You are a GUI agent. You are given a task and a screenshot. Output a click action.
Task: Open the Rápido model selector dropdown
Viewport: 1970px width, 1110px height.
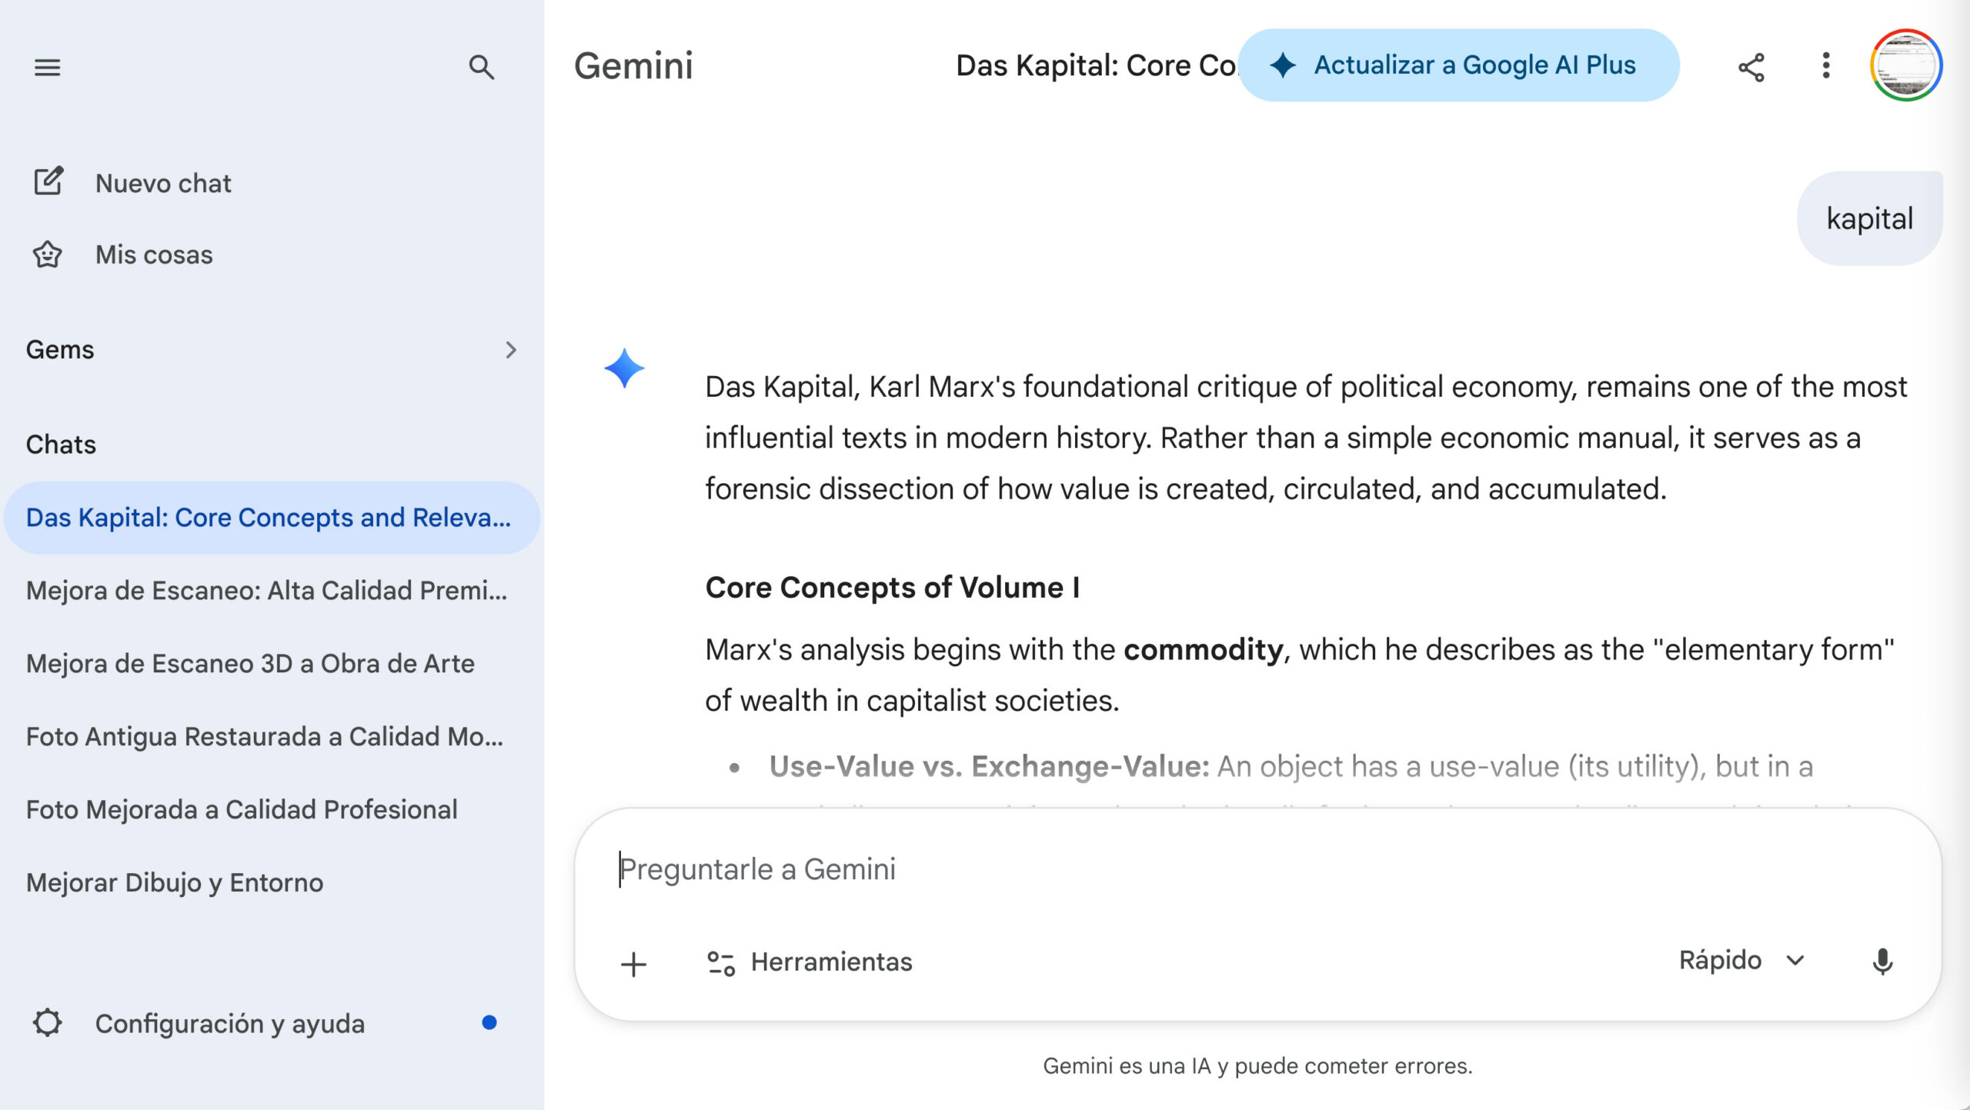click(1741, 960)
